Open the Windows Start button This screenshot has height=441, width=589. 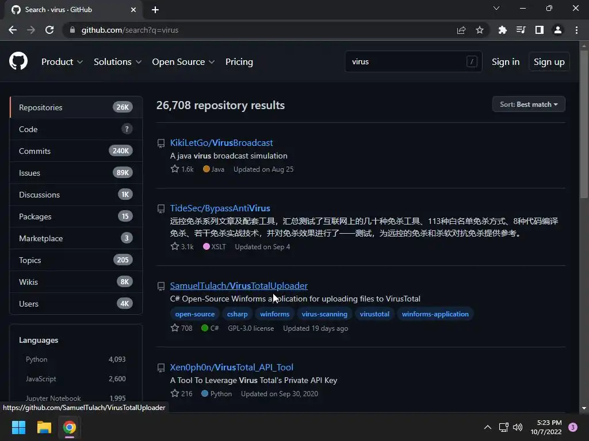[x=18, y=427]
